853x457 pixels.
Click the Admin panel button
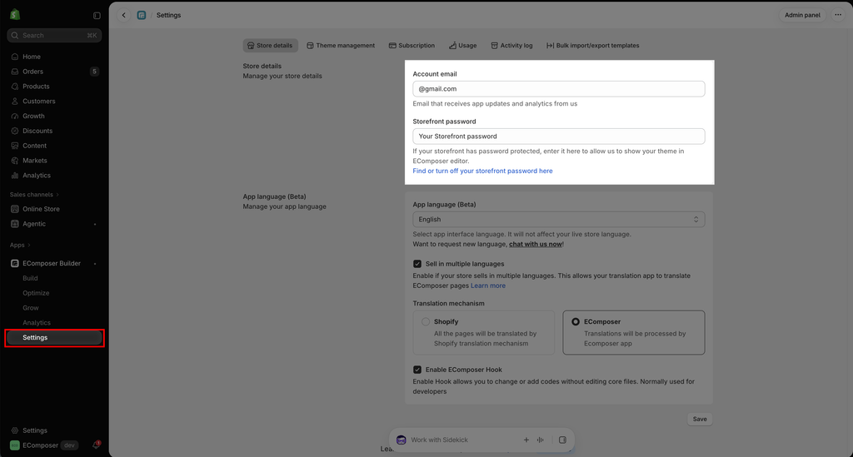(802, 15)
